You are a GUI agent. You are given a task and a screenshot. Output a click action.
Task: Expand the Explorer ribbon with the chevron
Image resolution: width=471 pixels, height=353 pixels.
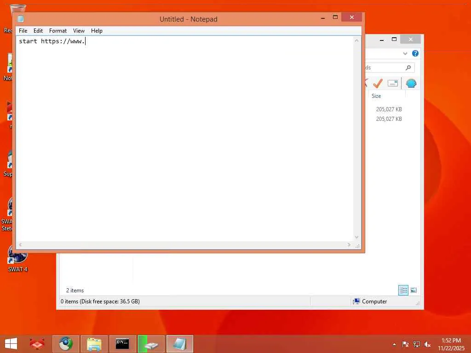click(x=405, y=53)
